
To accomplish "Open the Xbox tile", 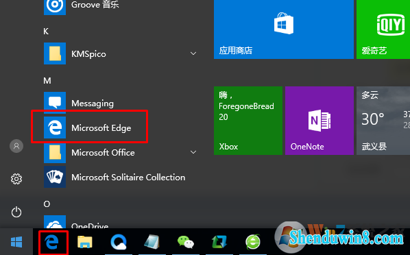I will tap(248, 121).
